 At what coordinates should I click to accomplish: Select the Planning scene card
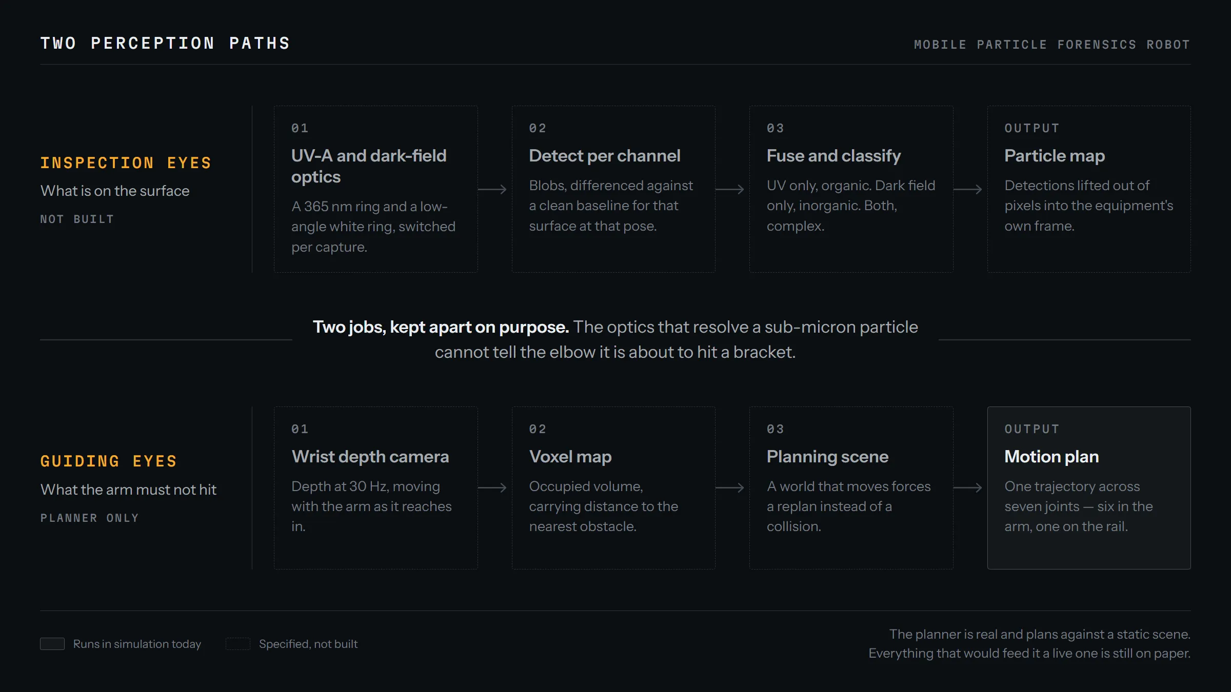pyautogui.click(x=851, y=488)
